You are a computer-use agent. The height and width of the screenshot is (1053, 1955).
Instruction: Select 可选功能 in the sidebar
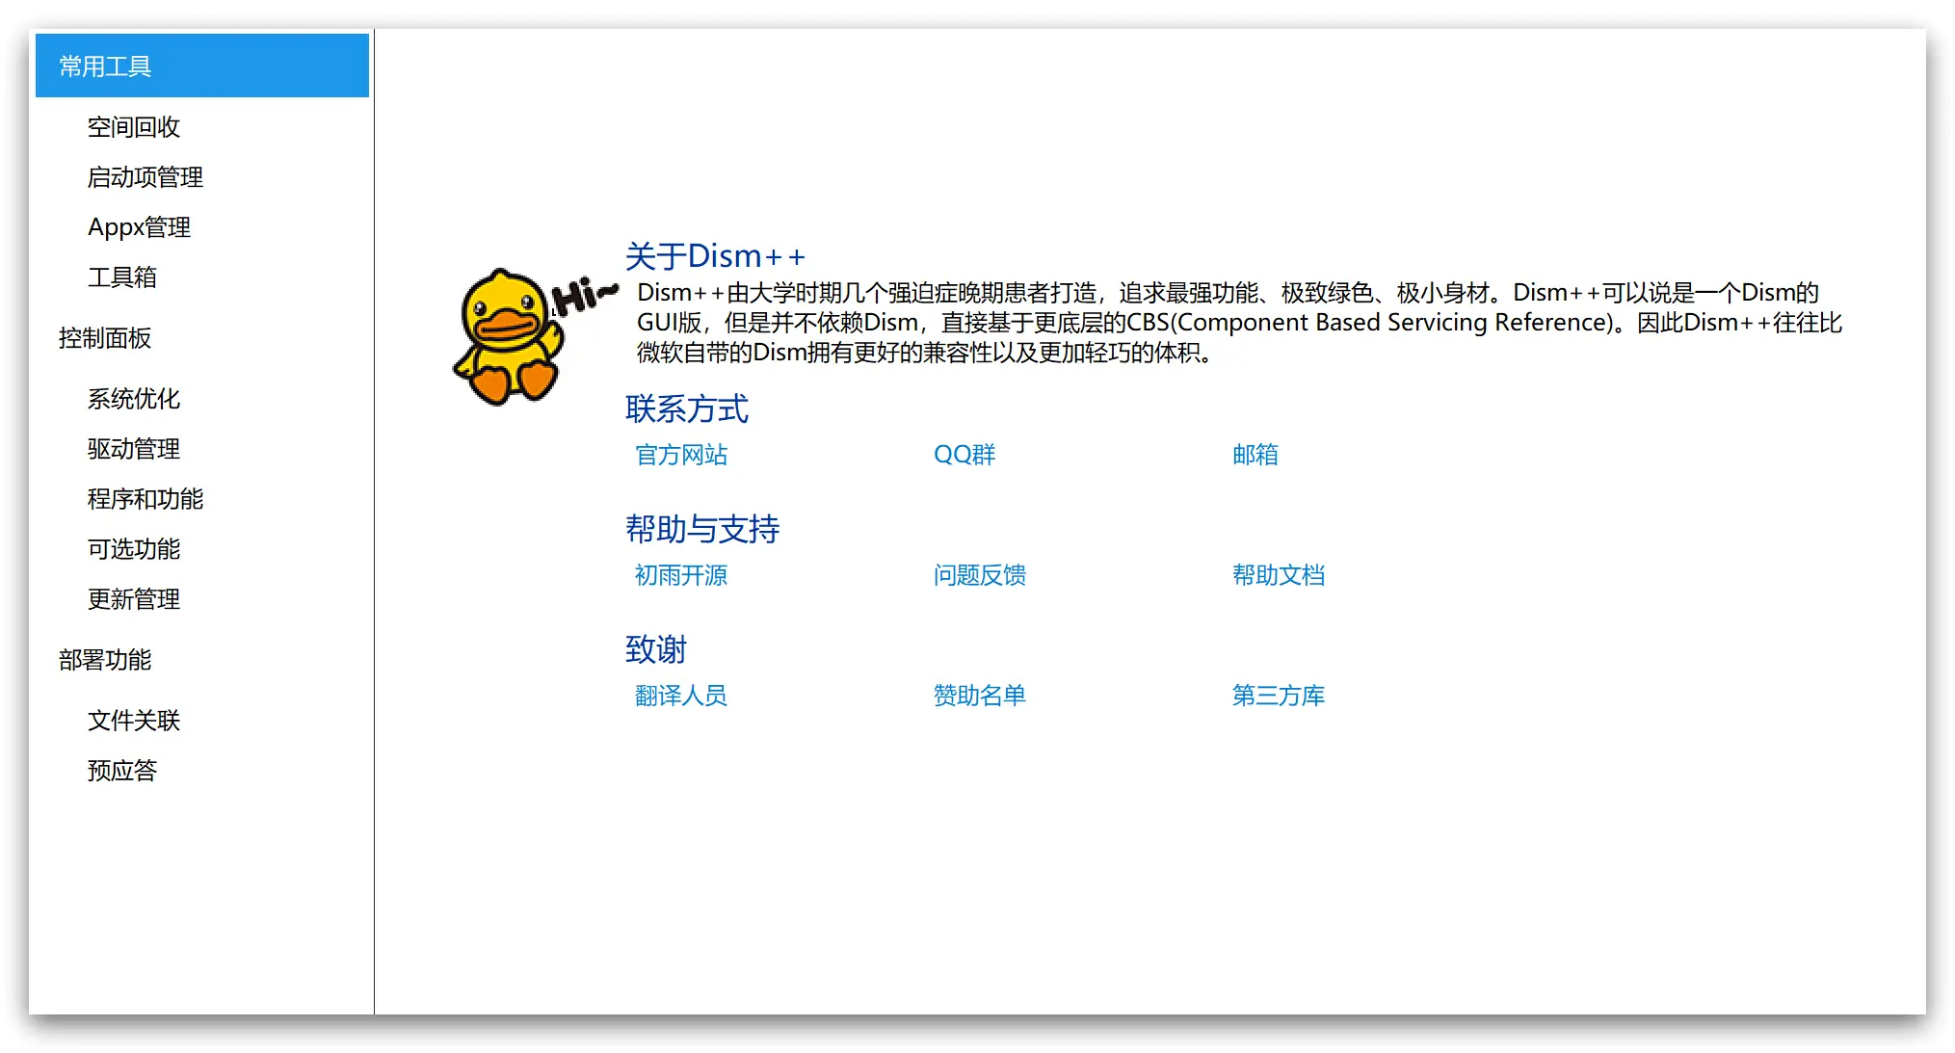click(134, 549)
